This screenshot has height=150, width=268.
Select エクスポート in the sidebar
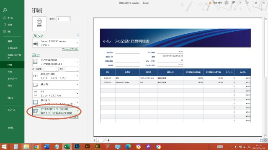pyautogui.click(x=12, y=79)
